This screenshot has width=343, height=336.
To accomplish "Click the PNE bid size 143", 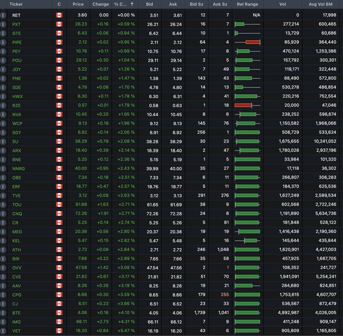I will pyautogui.click(x=201, y=78).
